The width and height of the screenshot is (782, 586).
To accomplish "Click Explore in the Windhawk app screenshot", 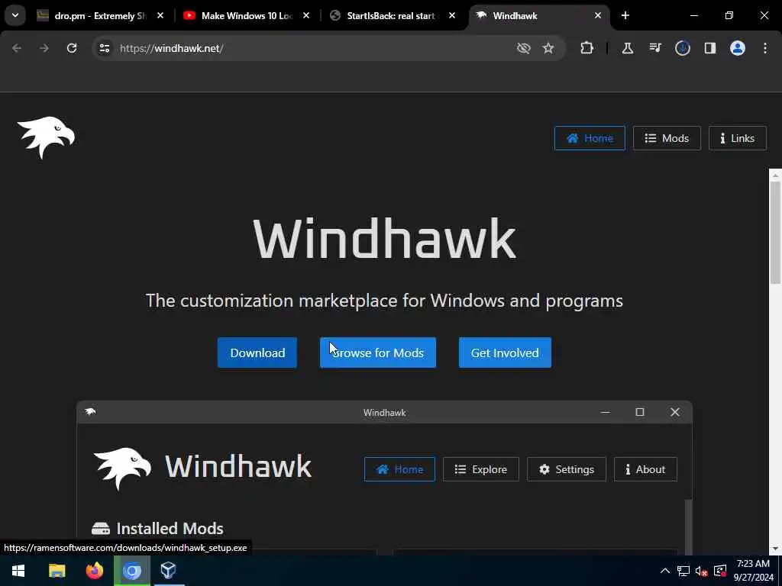I will (481, 469).
